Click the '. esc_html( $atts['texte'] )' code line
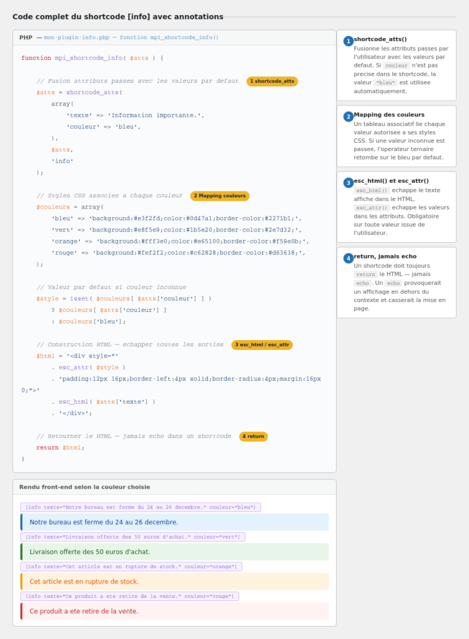469x639 pixels. pyautogui.click(x=103, y=402)
